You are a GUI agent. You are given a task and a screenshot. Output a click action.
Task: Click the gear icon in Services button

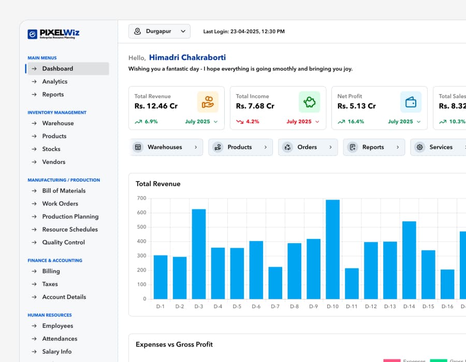[x=419, y=147]
